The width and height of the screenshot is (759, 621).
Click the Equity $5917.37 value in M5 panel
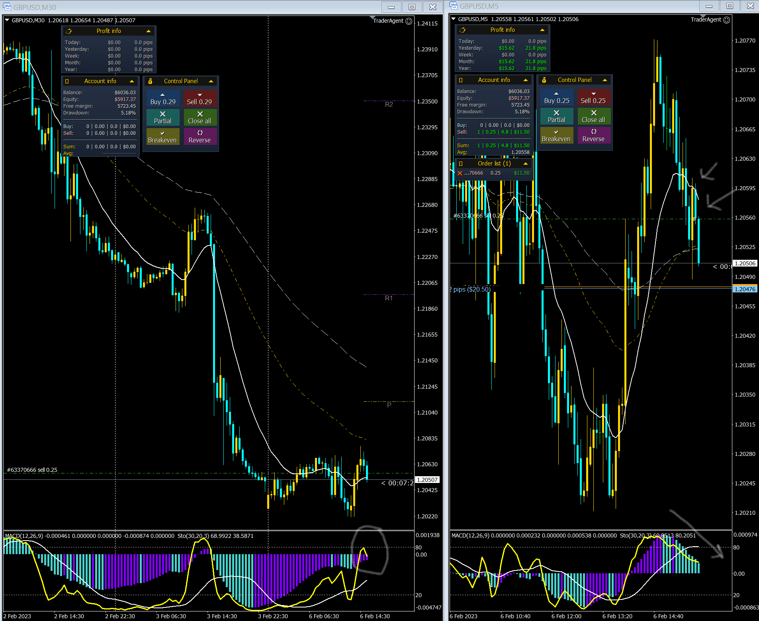coord(519,98)
